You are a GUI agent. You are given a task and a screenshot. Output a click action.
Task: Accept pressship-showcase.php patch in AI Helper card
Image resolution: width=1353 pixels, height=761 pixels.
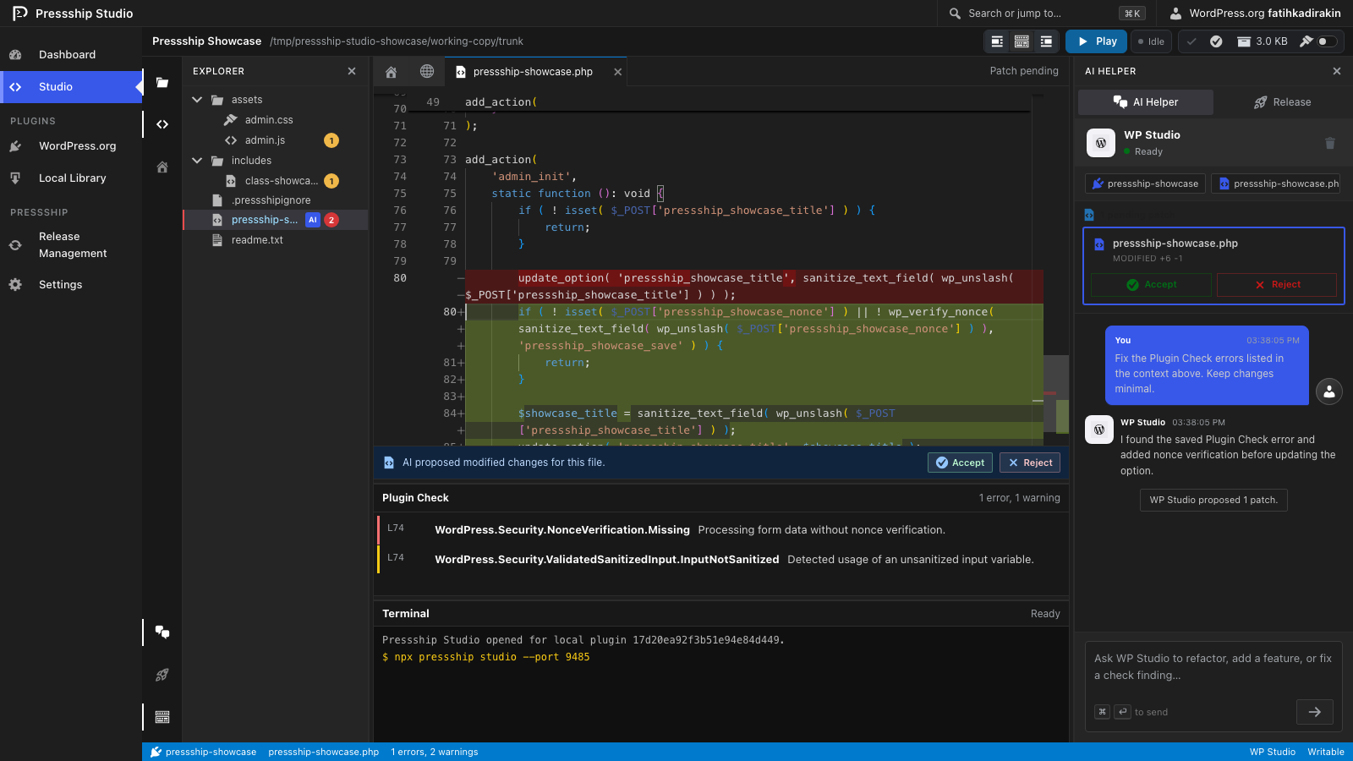click(1151, 285)
